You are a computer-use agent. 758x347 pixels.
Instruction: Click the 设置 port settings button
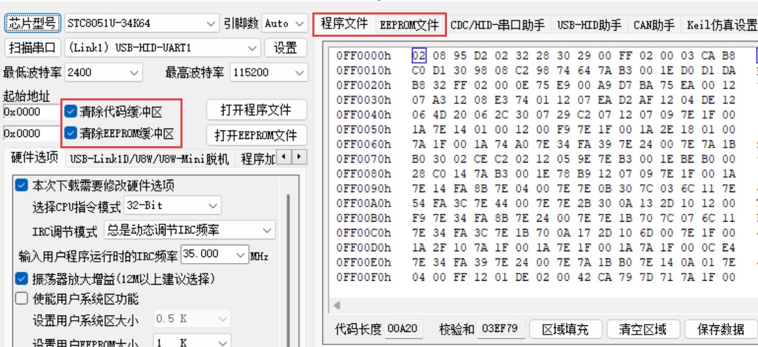coord(286,48)
